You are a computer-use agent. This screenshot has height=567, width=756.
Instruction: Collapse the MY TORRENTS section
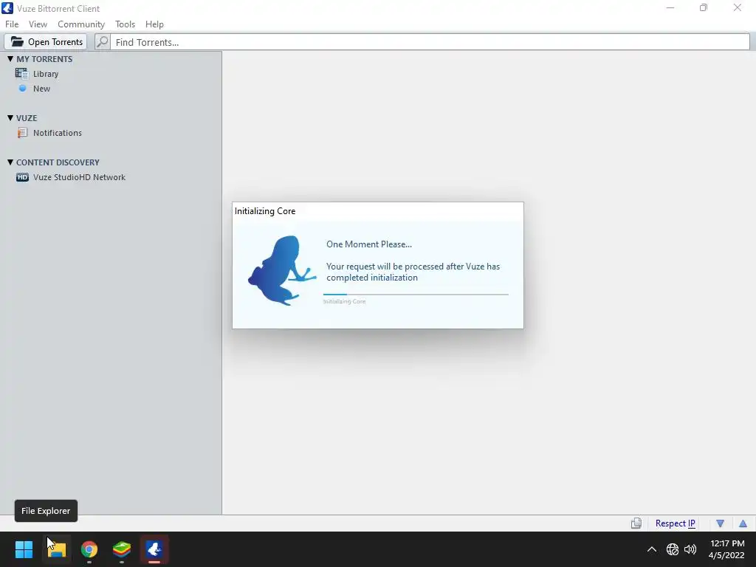pyautogui.click(x=10, y=59)
